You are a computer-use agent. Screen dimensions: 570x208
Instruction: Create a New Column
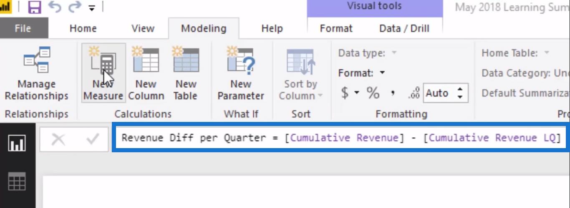pos(146,73)
